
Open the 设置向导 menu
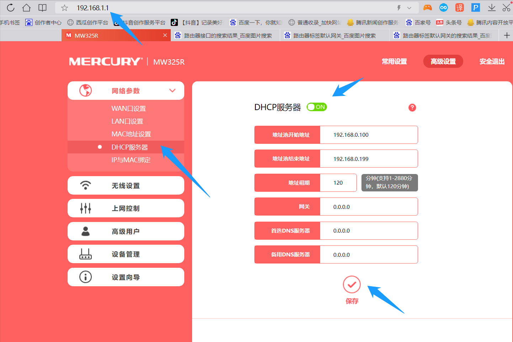(126, 277)
